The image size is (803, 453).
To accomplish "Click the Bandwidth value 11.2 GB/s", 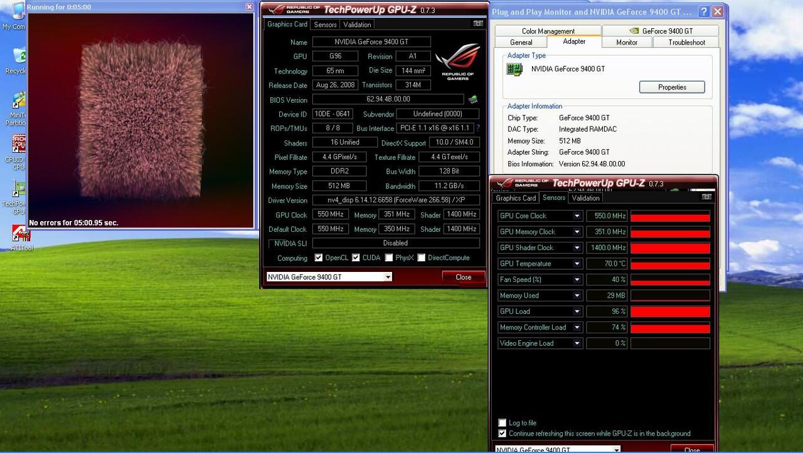I will [x=449, y=186].
